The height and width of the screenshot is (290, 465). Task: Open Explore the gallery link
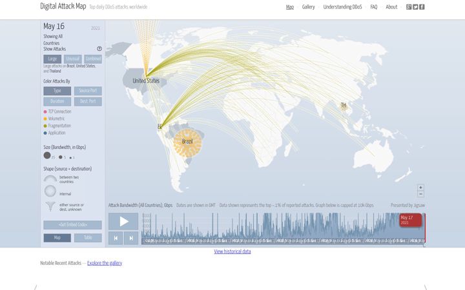105,263
